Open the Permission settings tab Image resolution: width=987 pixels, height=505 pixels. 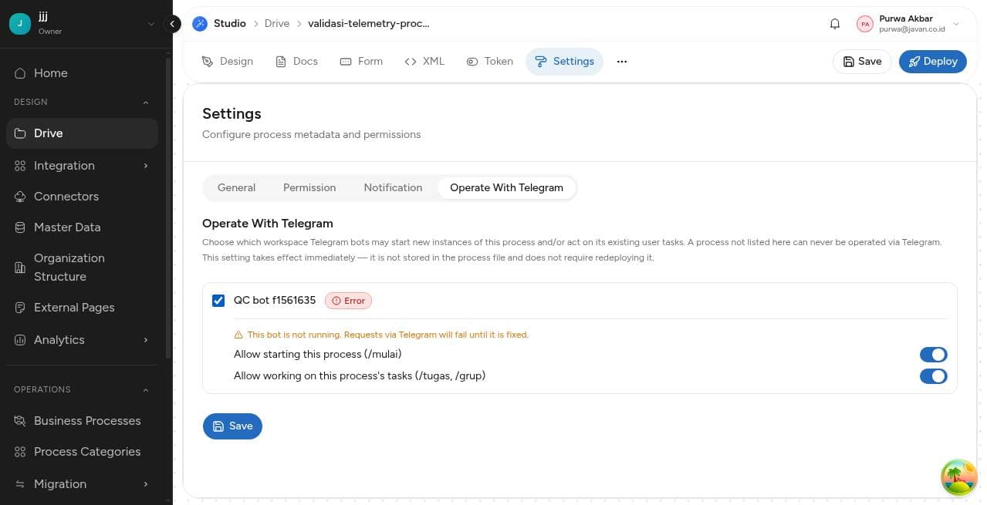coord(309,188)
